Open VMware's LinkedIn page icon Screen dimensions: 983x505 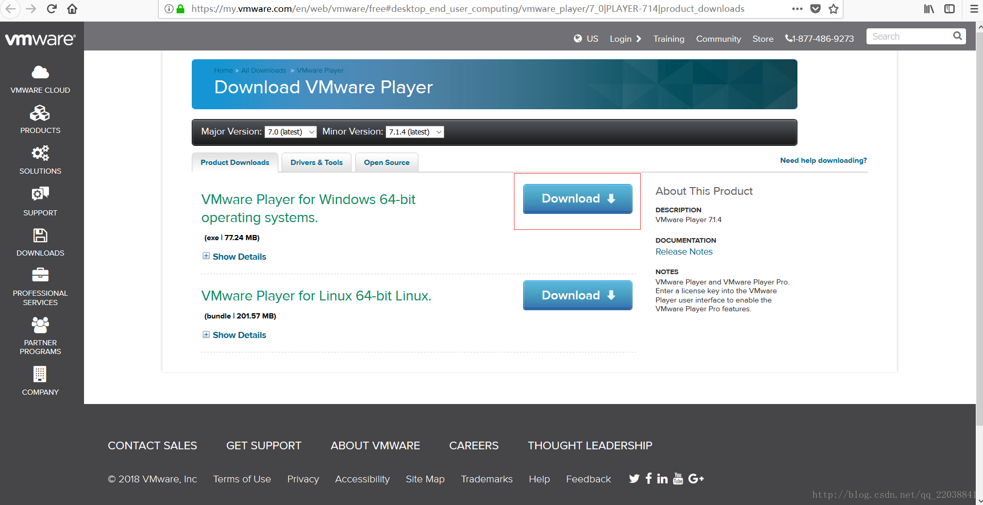click(662, 479)
